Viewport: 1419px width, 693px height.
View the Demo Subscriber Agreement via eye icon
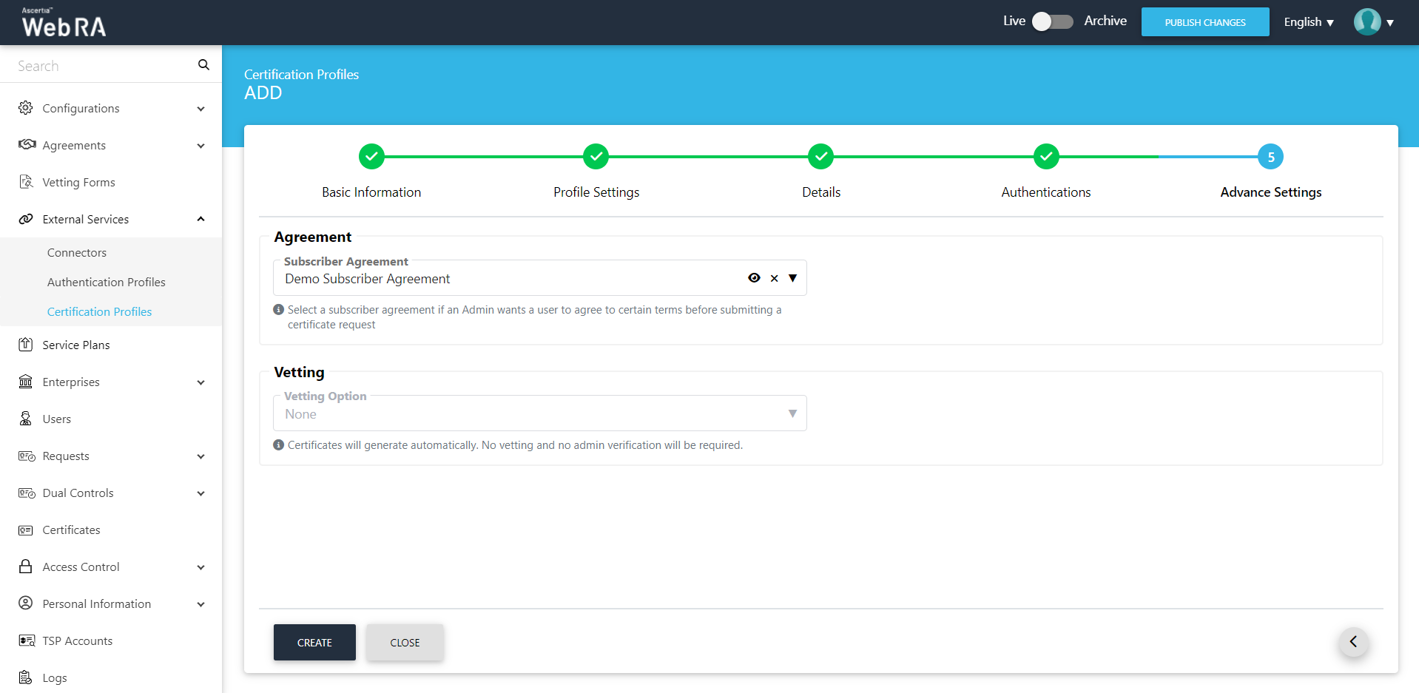[x=754, y=278]
